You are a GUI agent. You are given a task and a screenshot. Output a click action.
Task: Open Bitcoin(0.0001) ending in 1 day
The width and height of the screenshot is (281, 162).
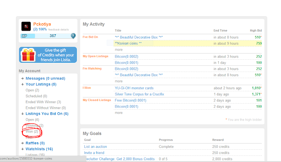click(126, 63)
